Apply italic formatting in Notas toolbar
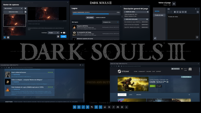This screenshot has height=113, width=201. [x=177, y=12]
